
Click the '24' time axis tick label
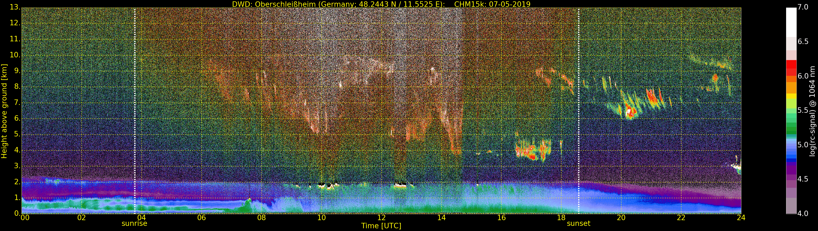(x=741, y=218)
